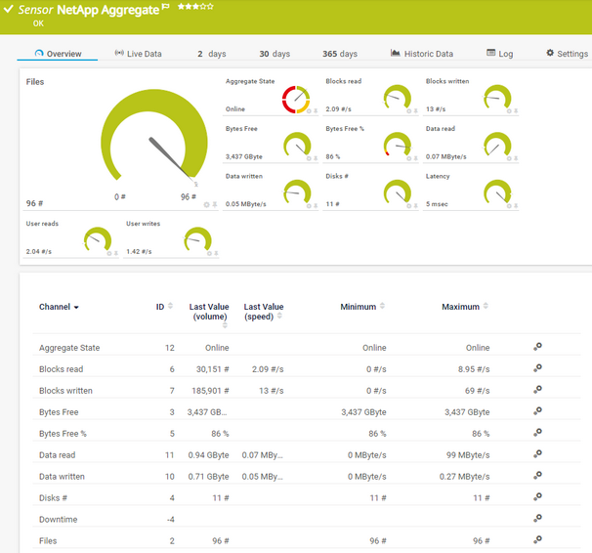This screenshot has height=553, width=592.
Task: Sort by Last Value (speed) column
Action: (264, 312)
